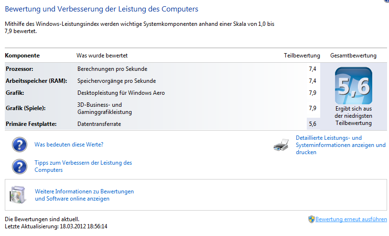Click the 5,6 subscore for primary hard disk
This screenshot has width=389, height=236.
[313, 124]
